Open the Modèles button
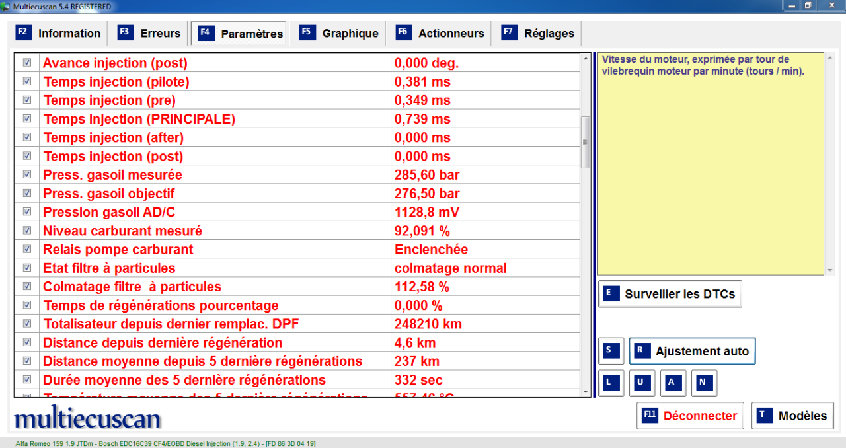The width and height of the screenshot is (846, 448). point(792,416)
